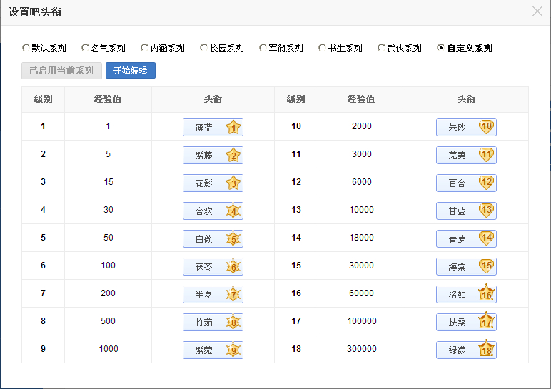Viewport: 551px width, 389px height.
Task: Click the level 11 heart badge icon
Action: tap(486, 155)
